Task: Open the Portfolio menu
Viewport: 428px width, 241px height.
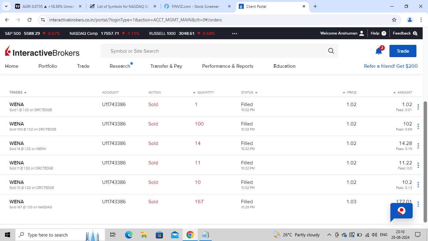Action: pyautogui.click(x=48, y=66)
